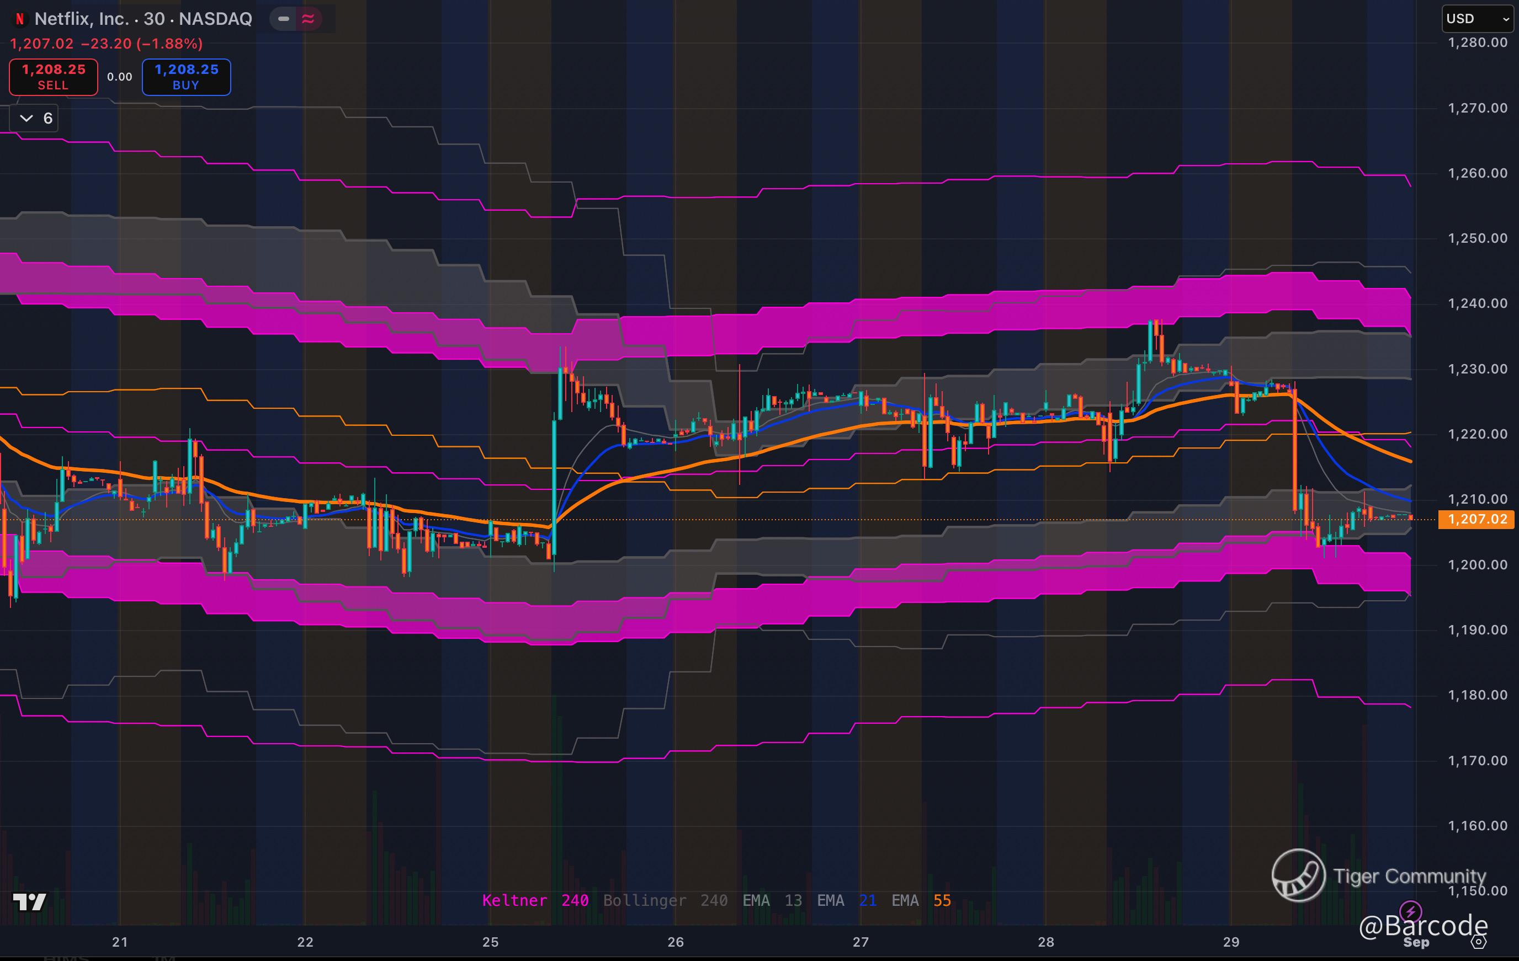Image resolution: width=1519 pixels, height=961 pixels.
Task: Click the TradingView logo icon
Action: click(x=29, y=903)
